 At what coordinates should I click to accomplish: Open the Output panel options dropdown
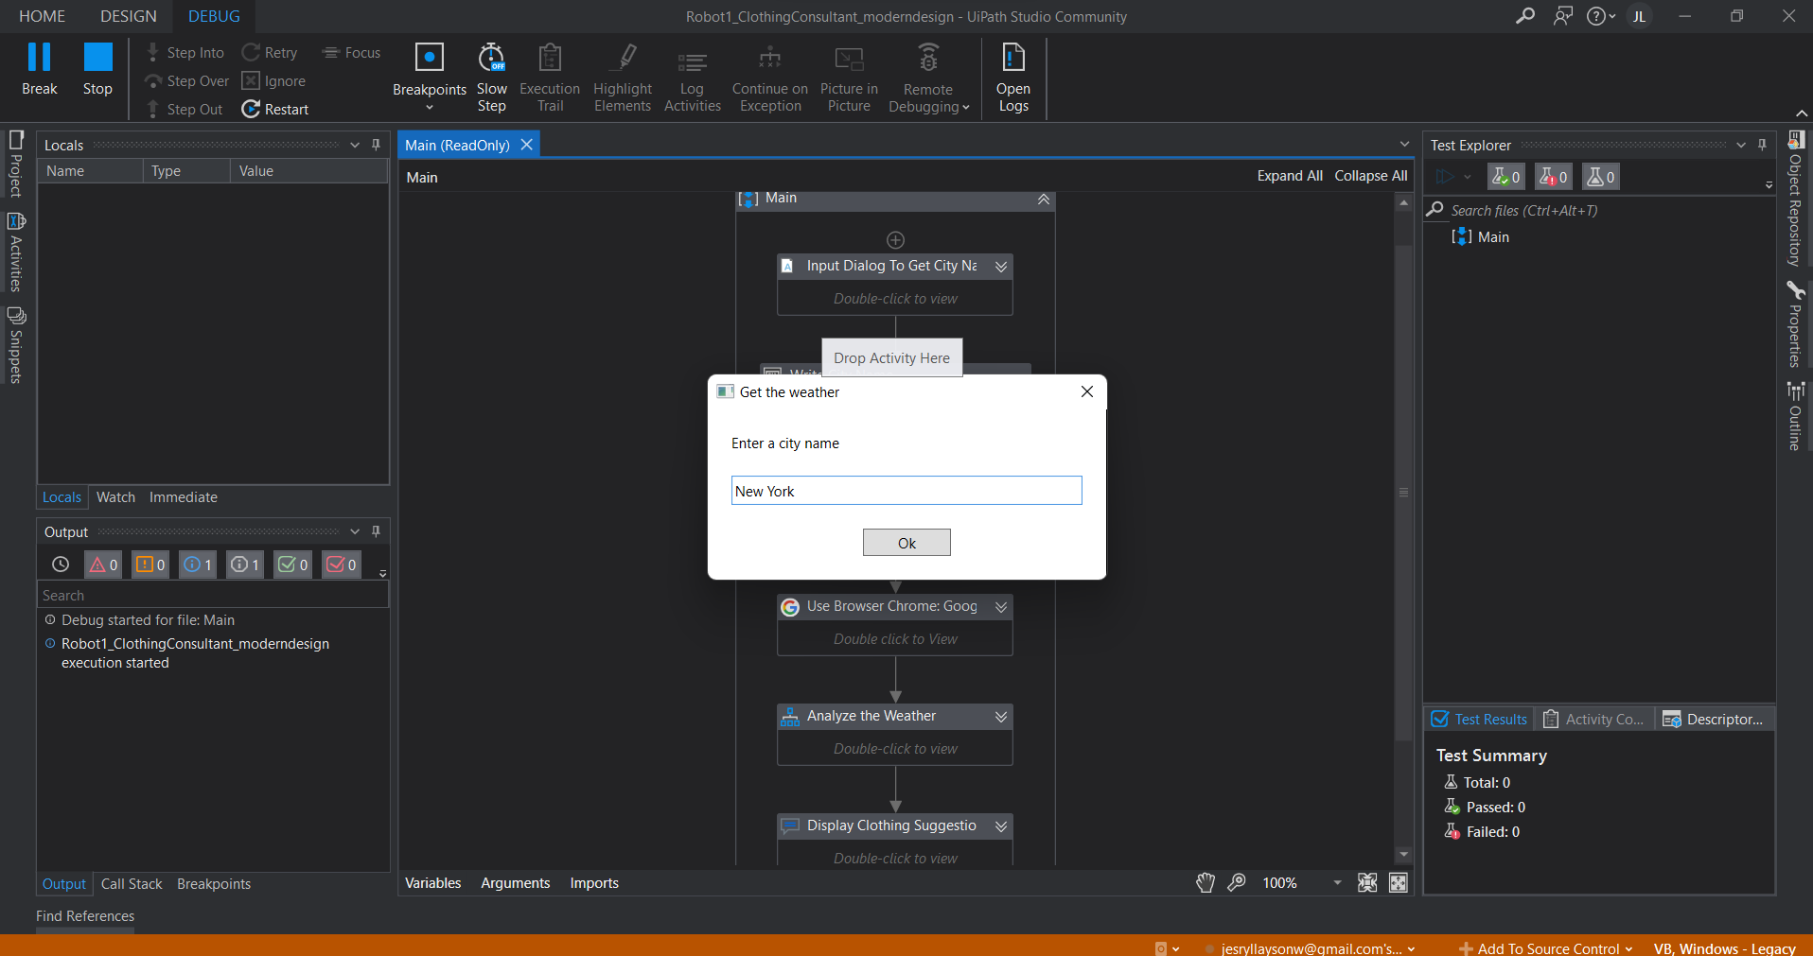[x=355, y=531]
